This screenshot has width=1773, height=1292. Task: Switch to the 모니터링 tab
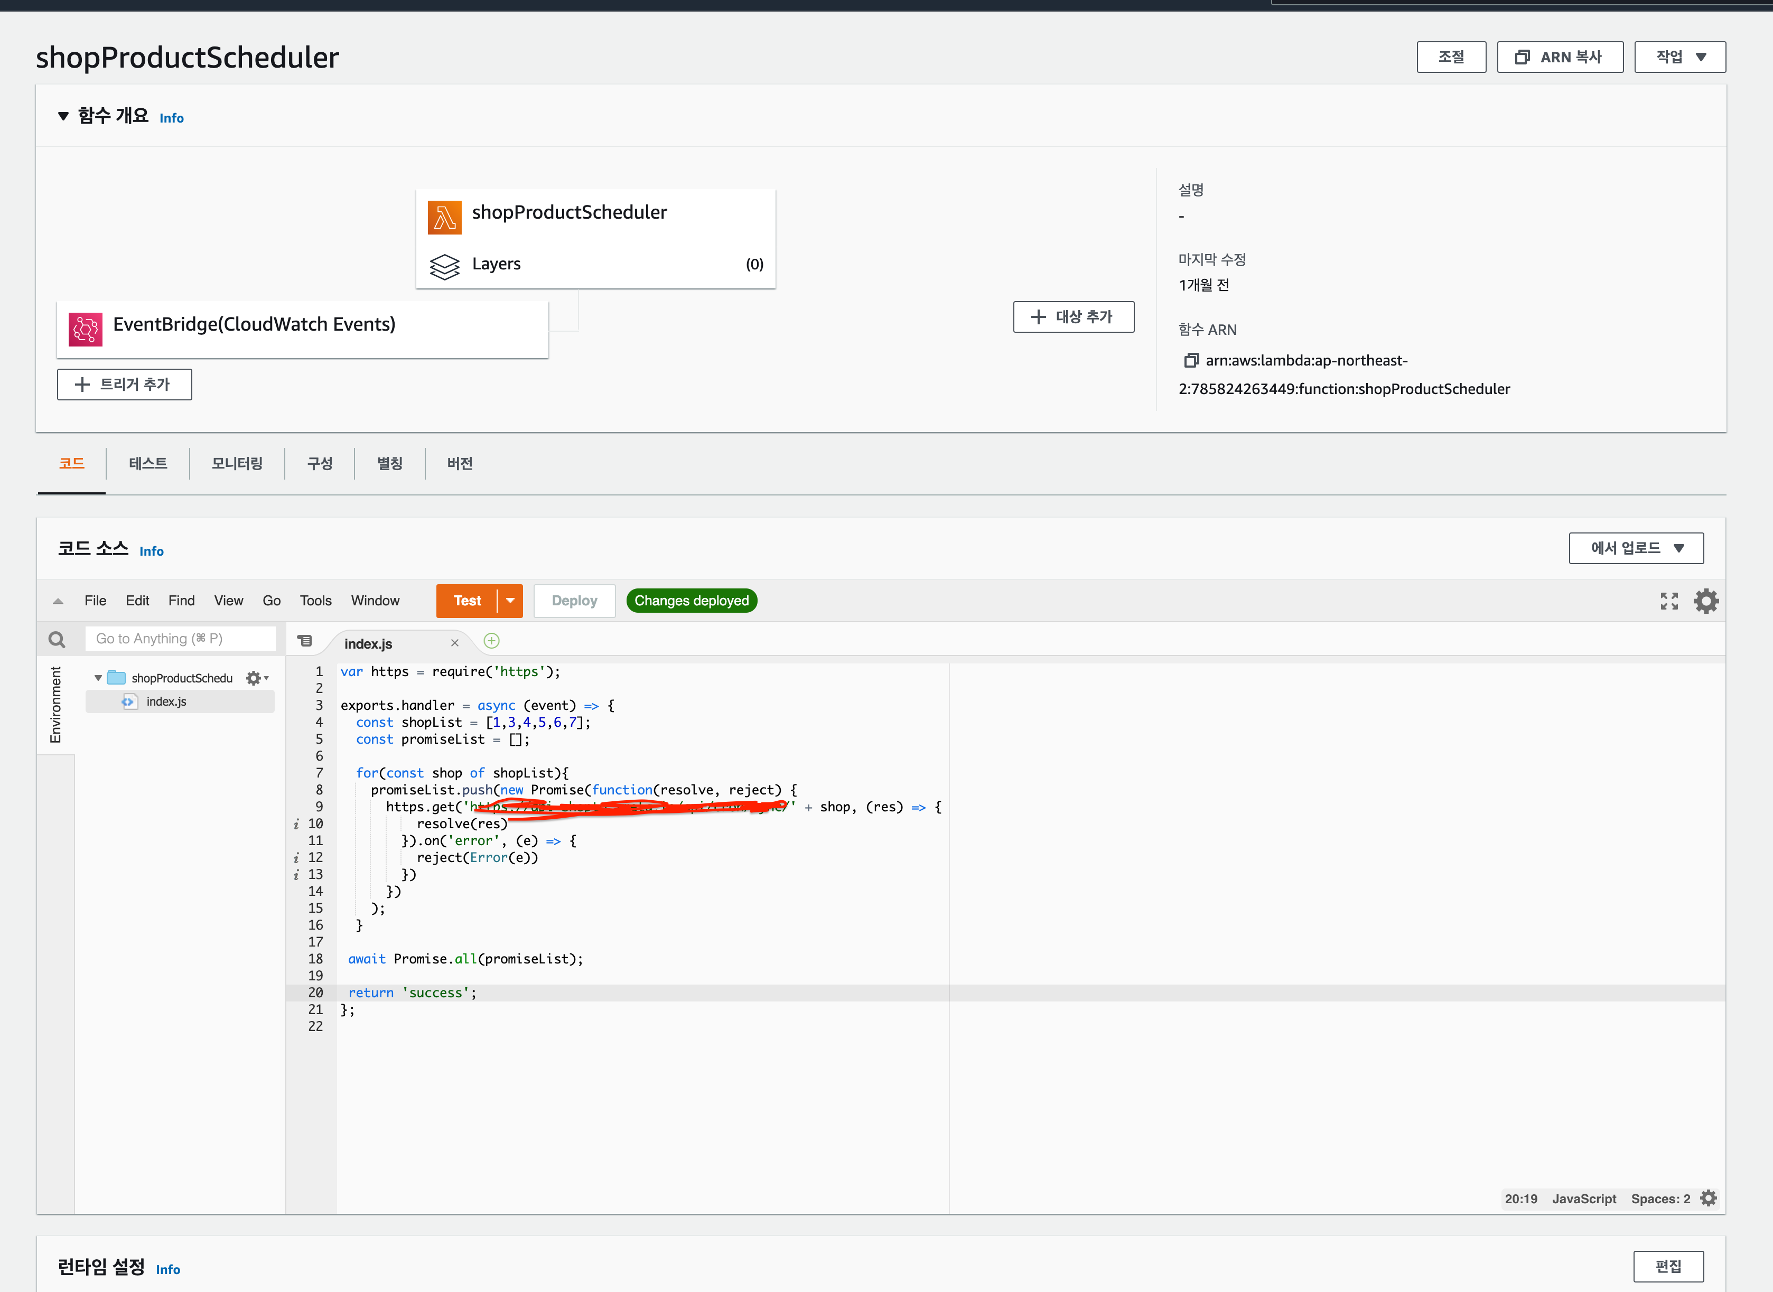[237, 464]
